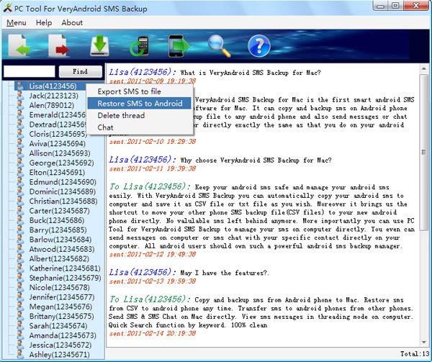Click the message pane vertical scrollbar thumb
The image size is (432, 362).
tap(424, 152)
